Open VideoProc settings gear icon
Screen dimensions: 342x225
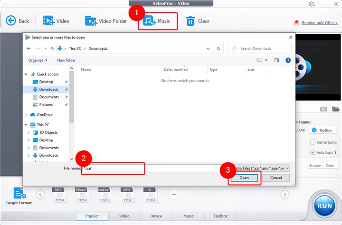pyautogui.click(x=312, y=4)
